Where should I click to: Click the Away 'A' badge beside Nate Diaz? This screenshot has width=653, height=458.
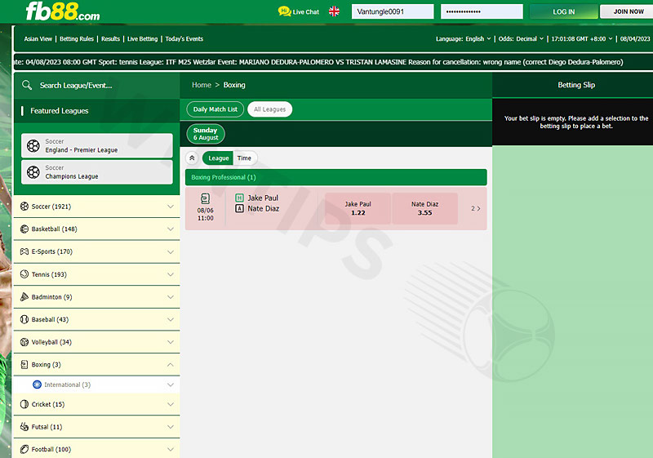coord(239,209)
